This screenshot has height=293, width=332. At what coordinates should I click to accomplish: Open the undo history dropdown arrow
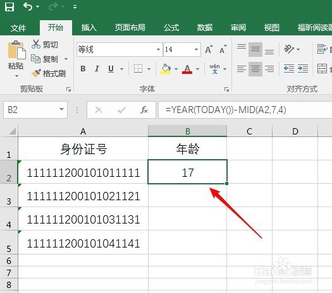point(38,7)
